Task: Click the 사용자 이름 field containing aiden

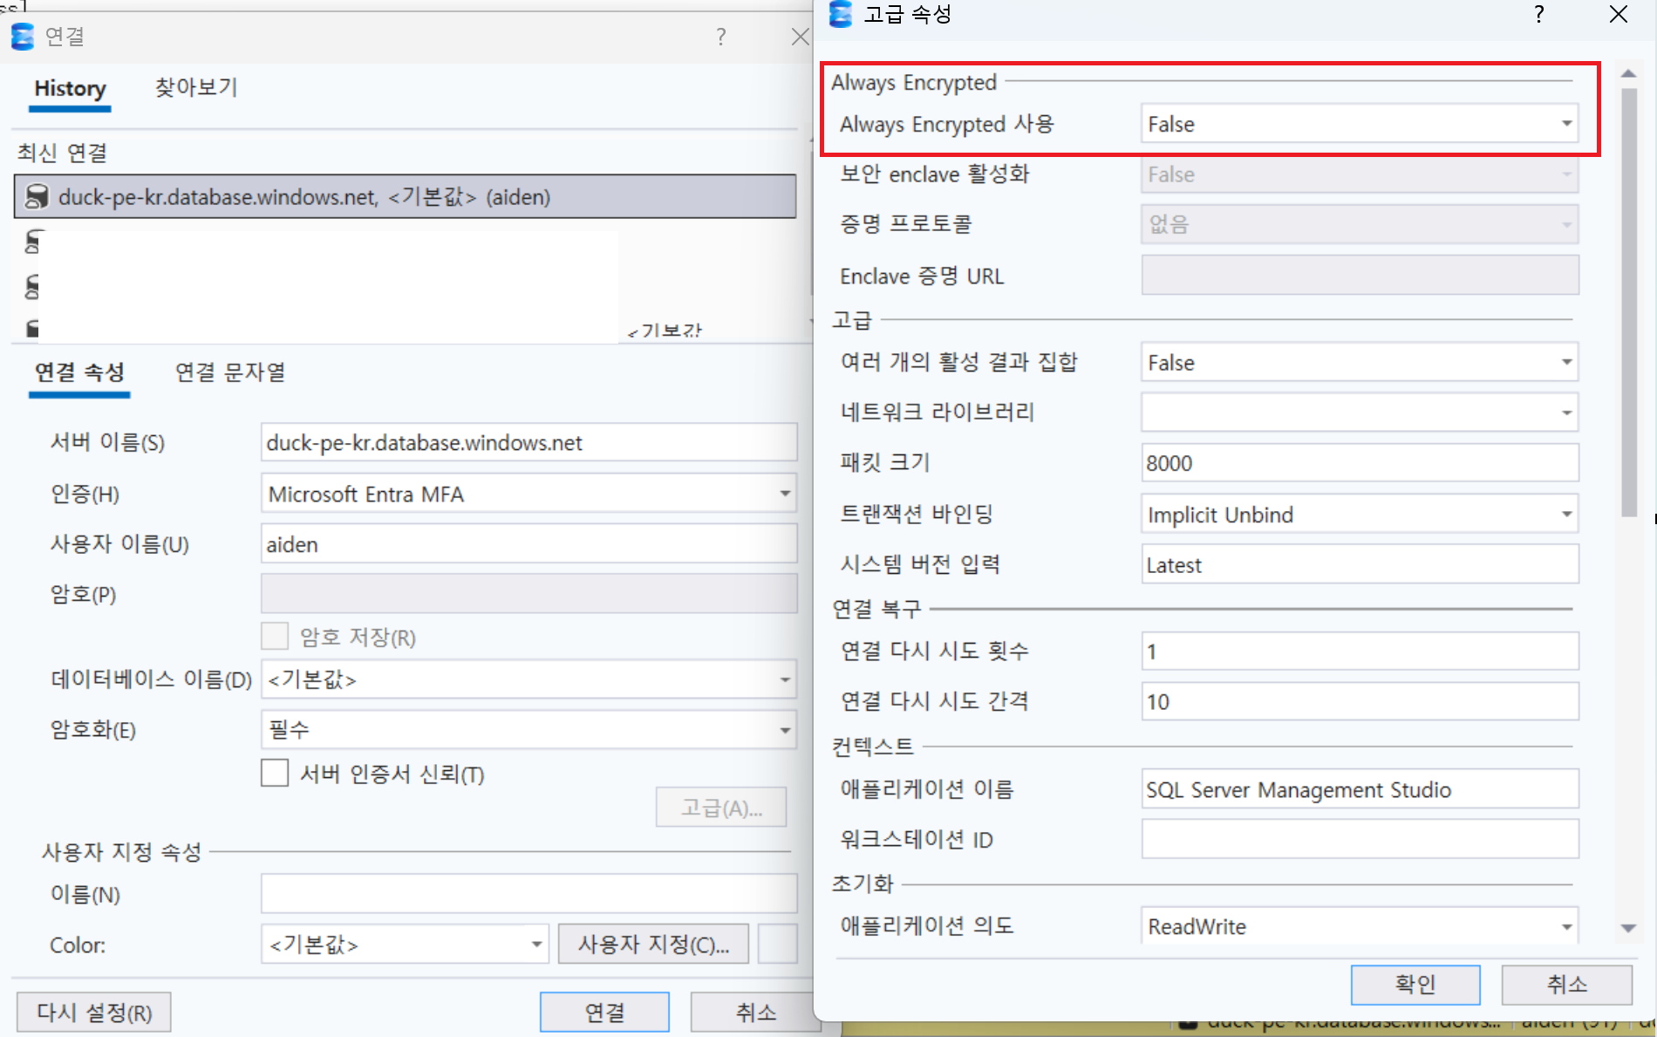Action: click(x=528, y=544)
